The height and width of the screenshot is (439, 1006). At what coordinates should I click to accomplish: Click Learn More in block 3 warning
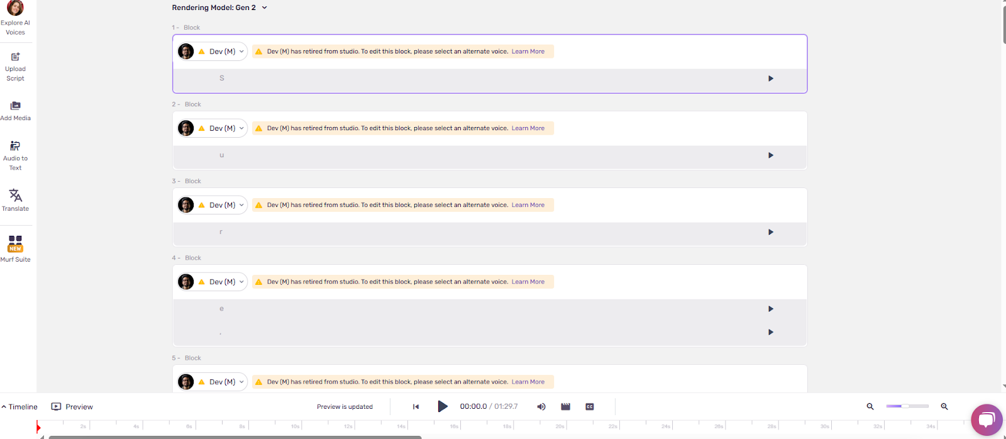[528, 205]
